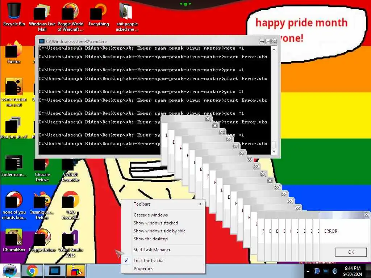Close the front ERROR dialog
This screenshot has width=371, height=278.
pyautogui.click(x=367, y=215)
